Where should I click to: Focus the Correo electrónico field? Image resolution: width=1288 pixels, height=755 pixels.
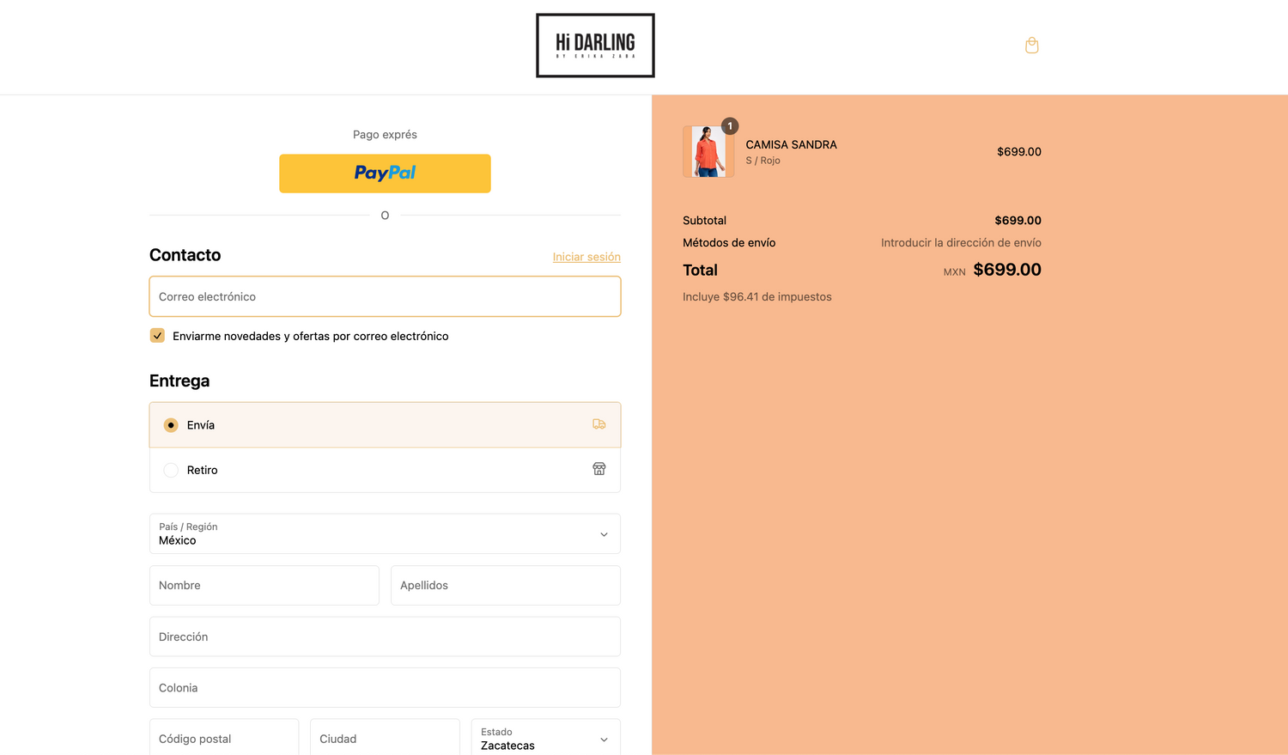point(385,296)
